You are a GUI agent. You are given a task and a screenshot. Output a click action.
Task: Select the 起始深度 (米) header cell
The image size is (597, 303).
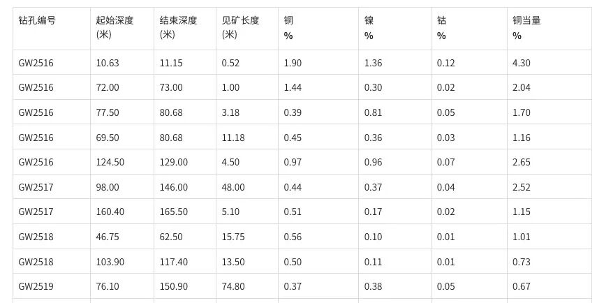[122, 29]
